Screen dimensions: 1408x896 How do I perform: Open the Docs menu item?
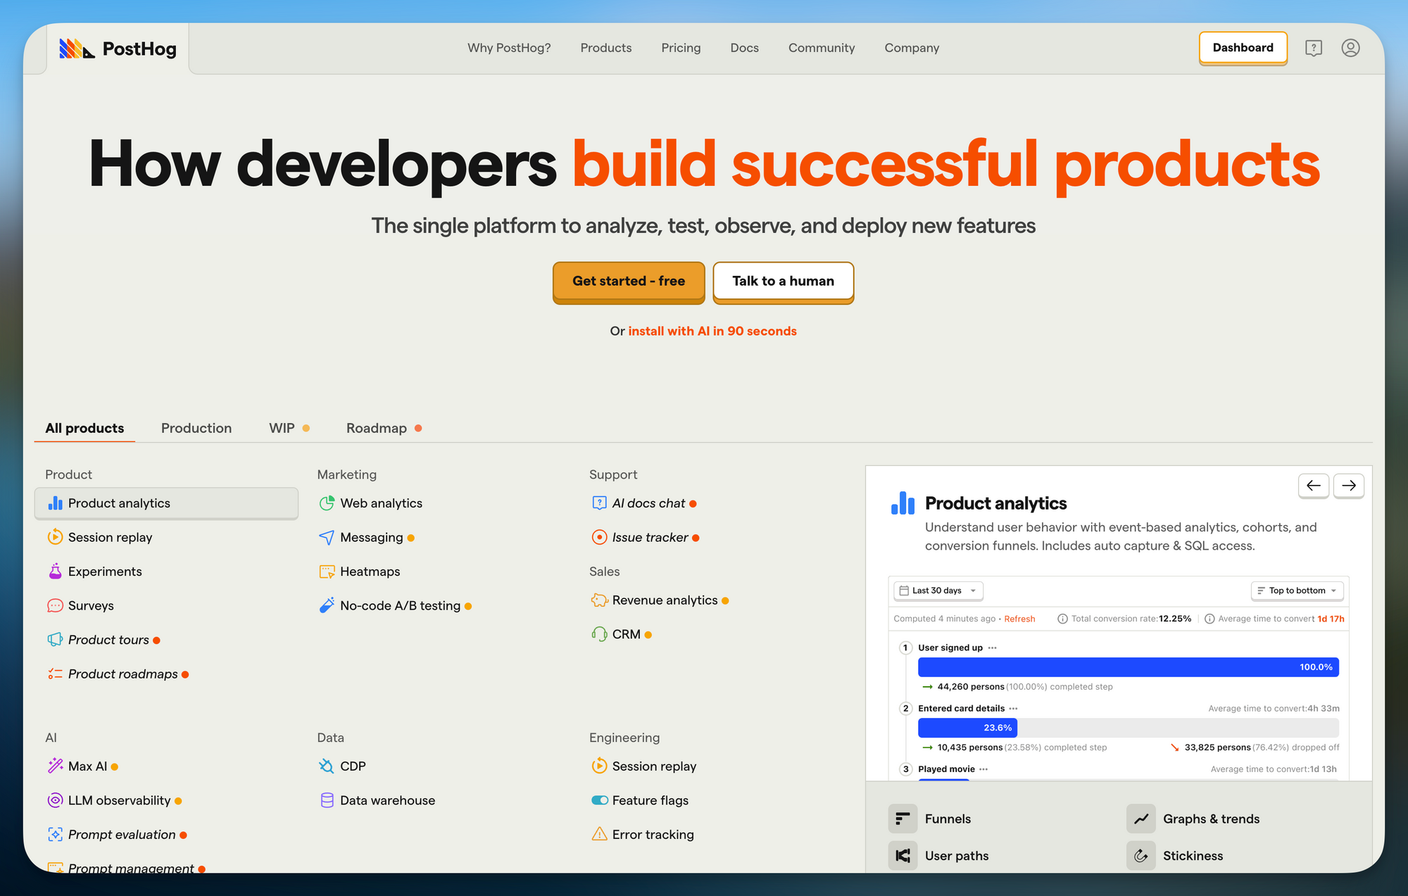tap(744, 48)
